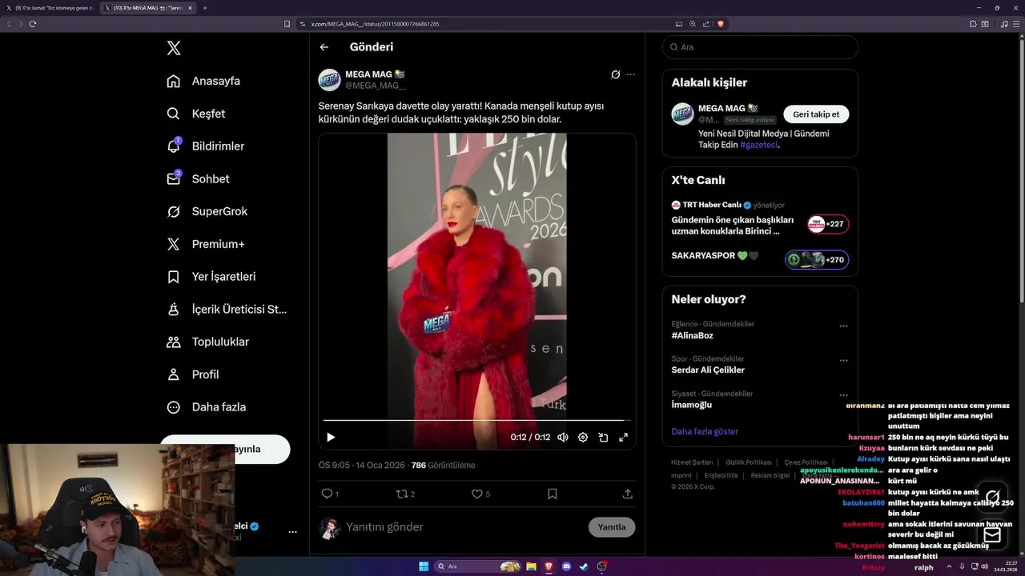
Task: Reply to the post with comment icon
Action: click(x=327, y=494)
